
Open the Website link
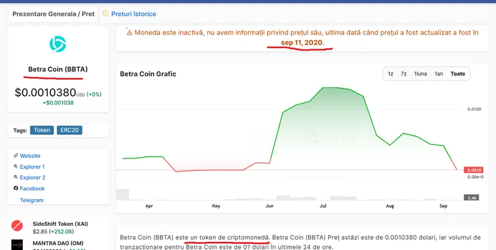point(30,155)
